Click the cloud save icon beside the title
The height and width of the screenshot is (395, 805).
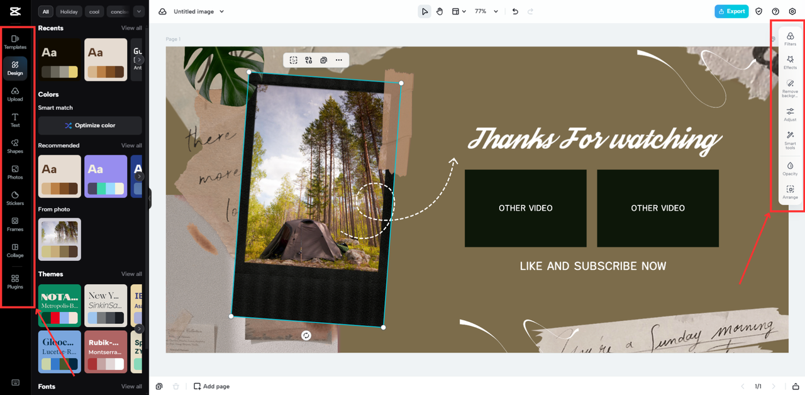tap(162, 11)
